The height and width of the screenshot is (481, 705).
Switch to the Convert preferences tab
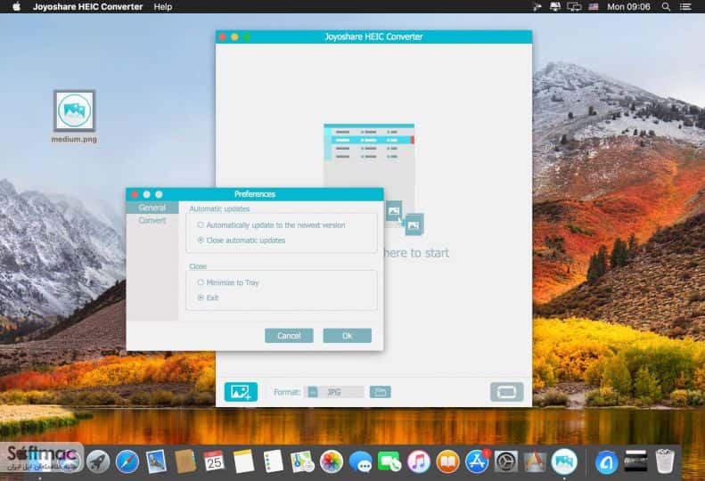[x=152, y=220]
